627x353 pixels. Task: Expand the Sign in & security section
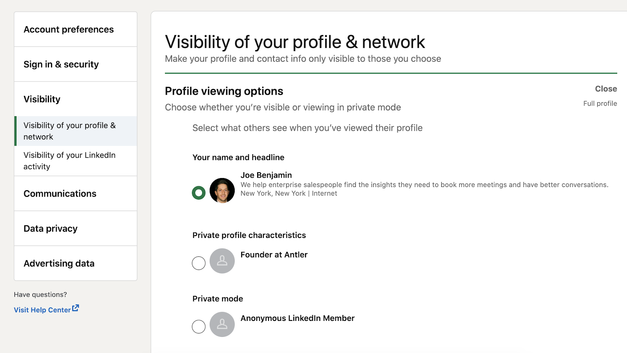click(x=61, y=64)
